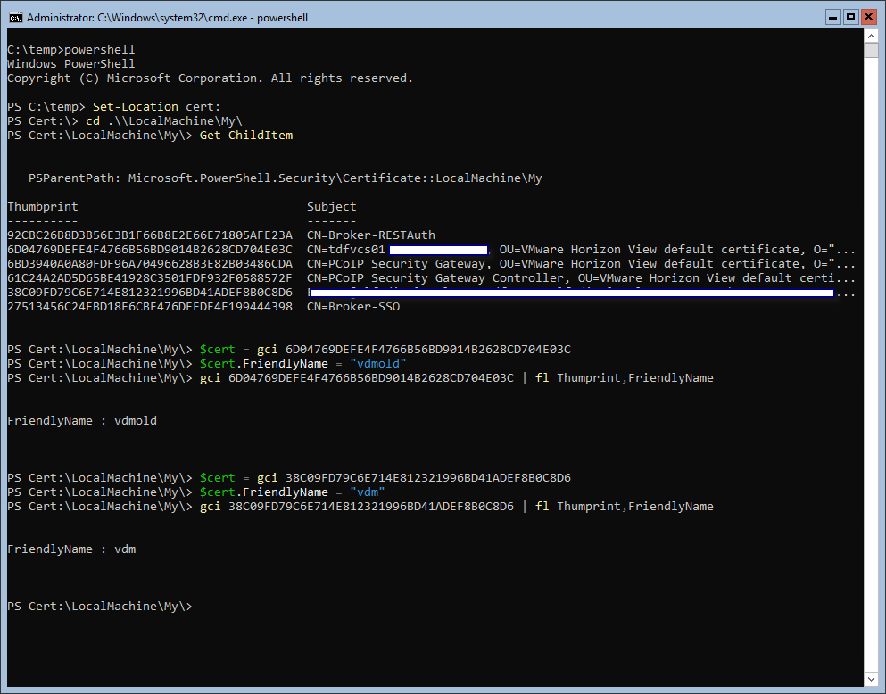Click the cmd.exe system menu icon
The image size is (886, 694).
coord(15,18)
